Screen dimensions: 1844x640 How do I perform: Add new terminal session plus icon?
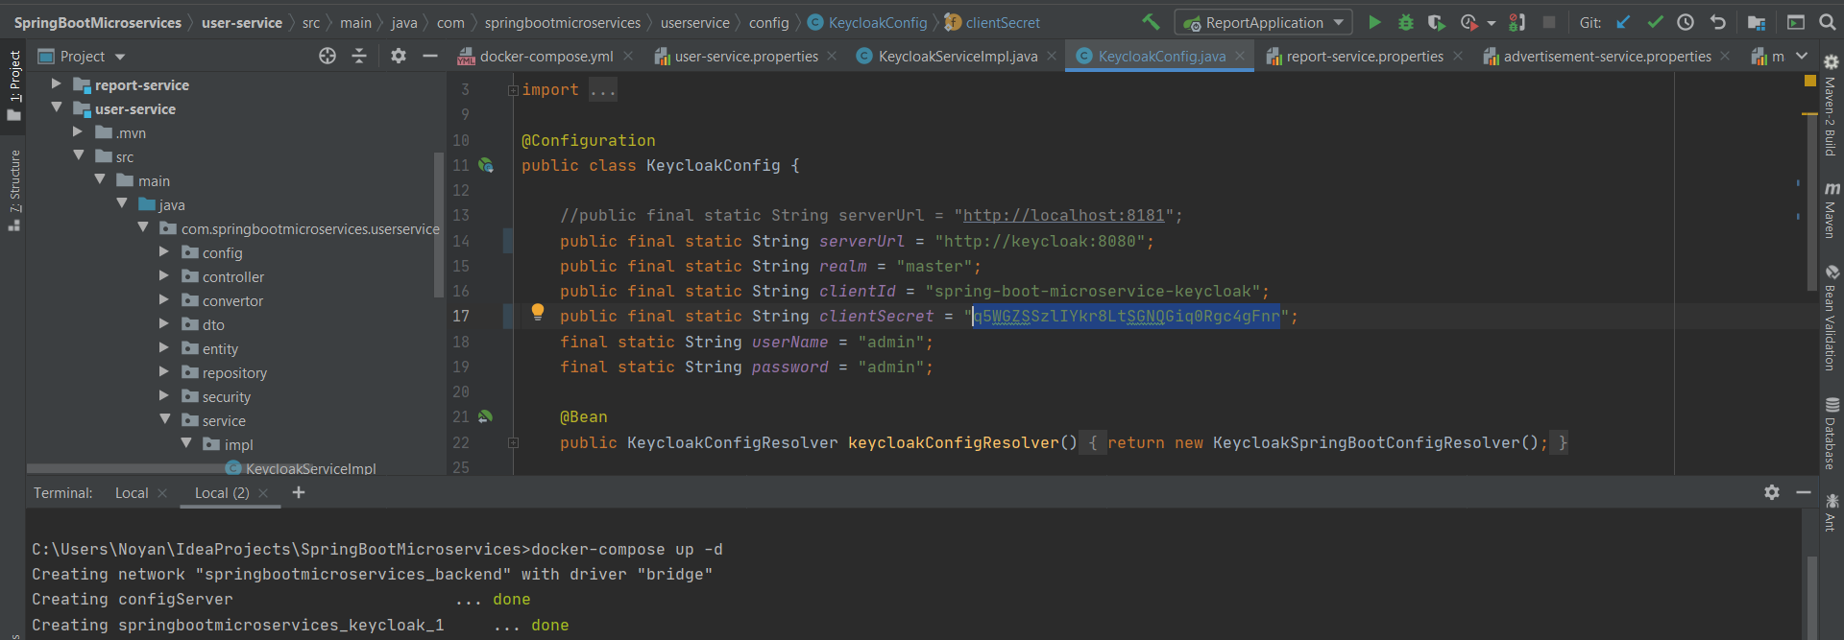[x=299, y=492]
